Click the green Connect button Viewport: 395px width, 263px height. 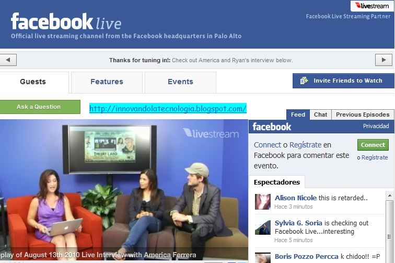[373, 145]
